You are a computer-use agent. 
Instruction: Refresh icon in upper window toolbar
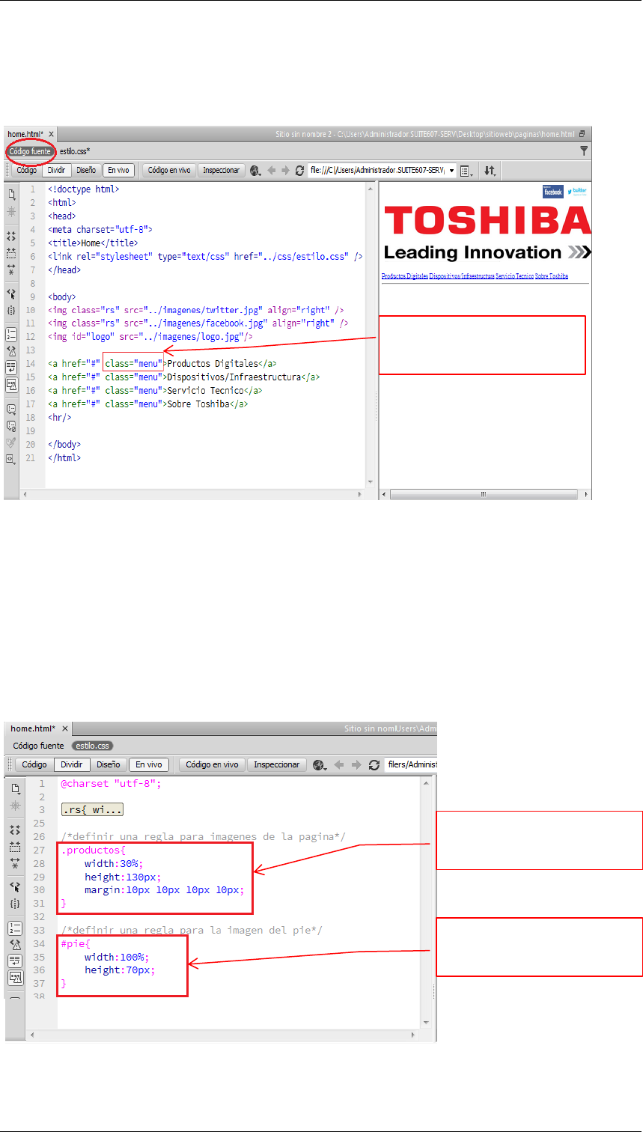click(x=300, y=171)
